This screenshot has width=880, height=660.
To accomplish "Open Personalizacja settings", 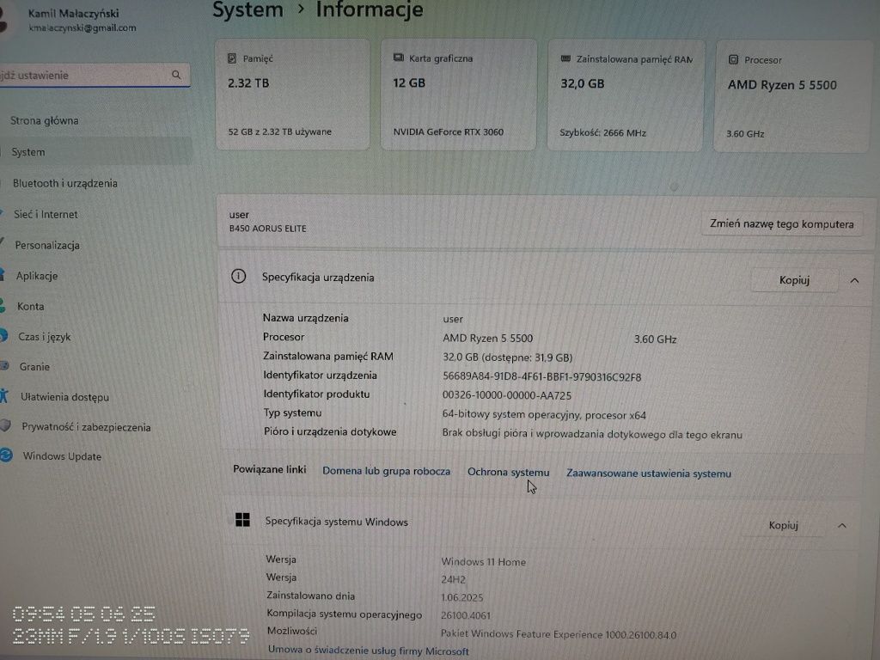I will 47,245.
